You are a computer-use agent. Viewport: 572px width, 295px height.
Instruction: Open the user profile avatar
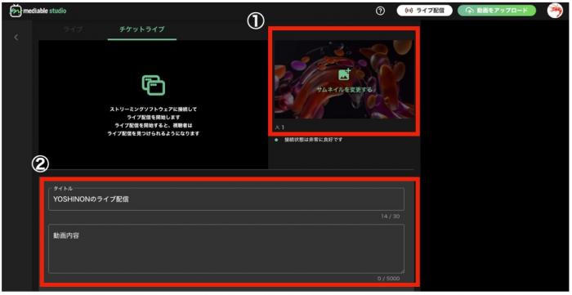click(555, 11)
